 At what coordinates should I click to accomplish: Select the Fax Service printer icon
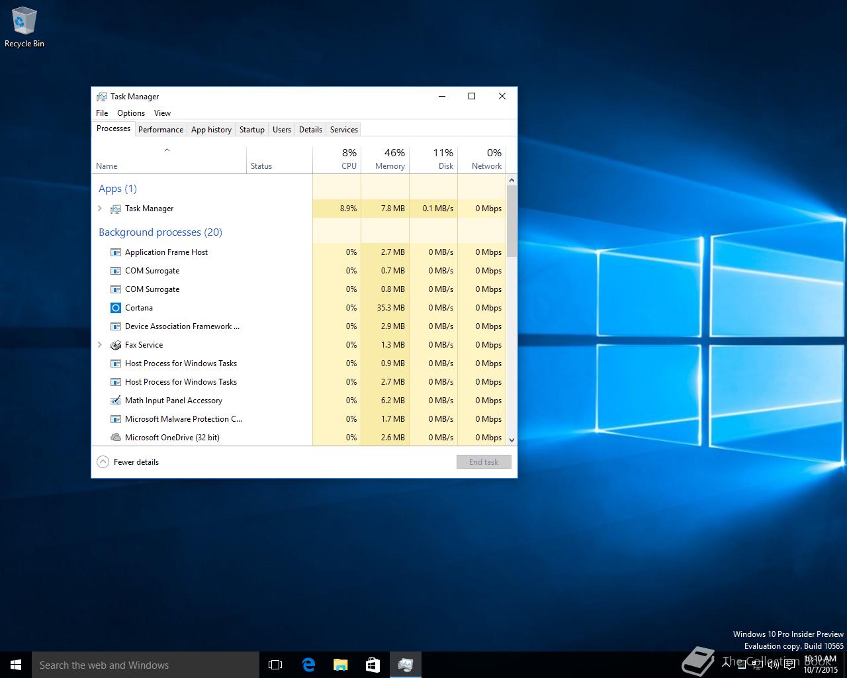(116, 345)
